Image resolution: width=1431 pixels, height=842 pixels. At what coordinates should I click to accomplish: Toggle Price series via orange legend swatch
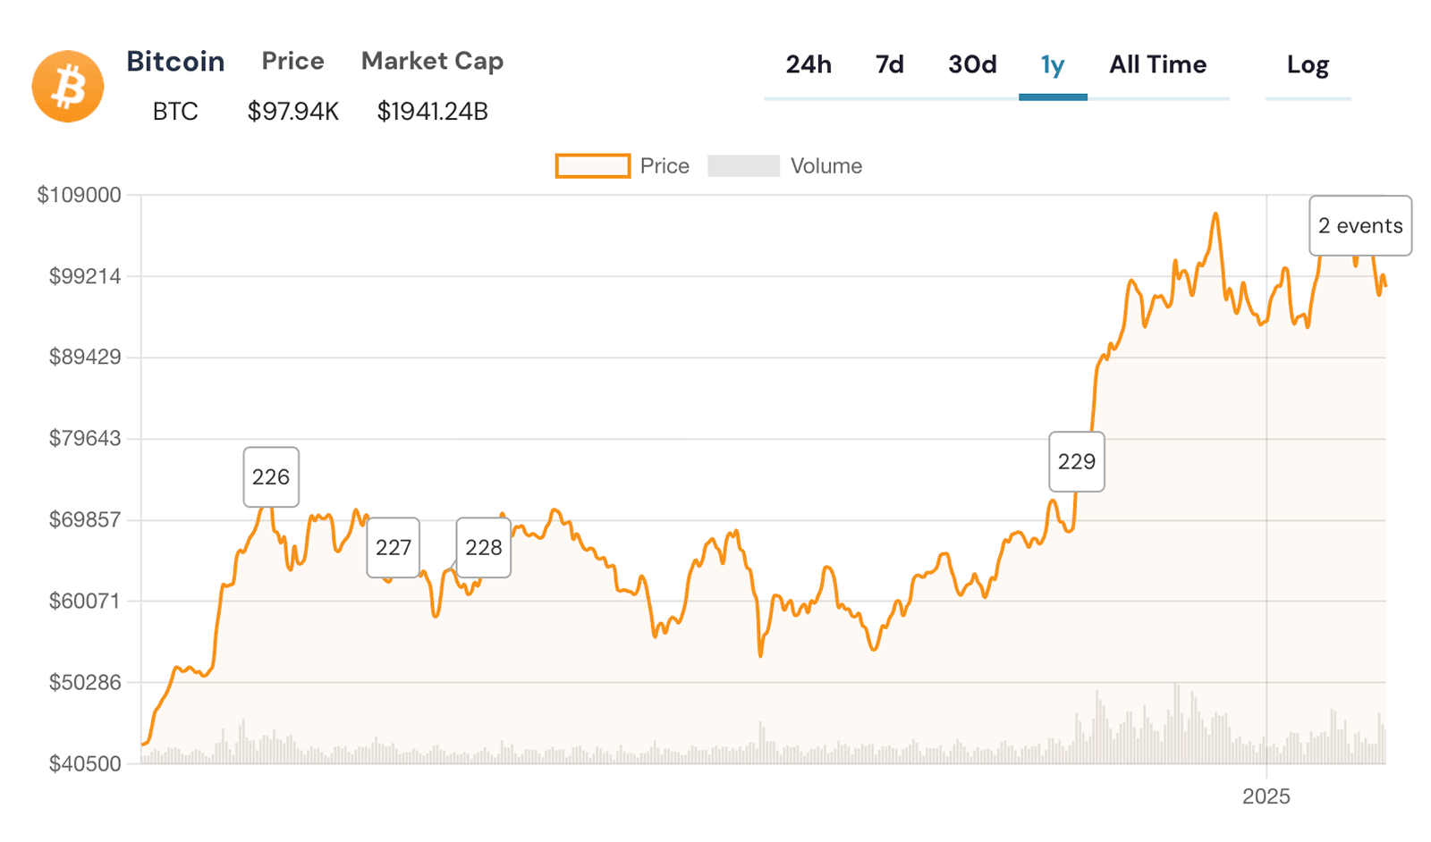(593, 166)
